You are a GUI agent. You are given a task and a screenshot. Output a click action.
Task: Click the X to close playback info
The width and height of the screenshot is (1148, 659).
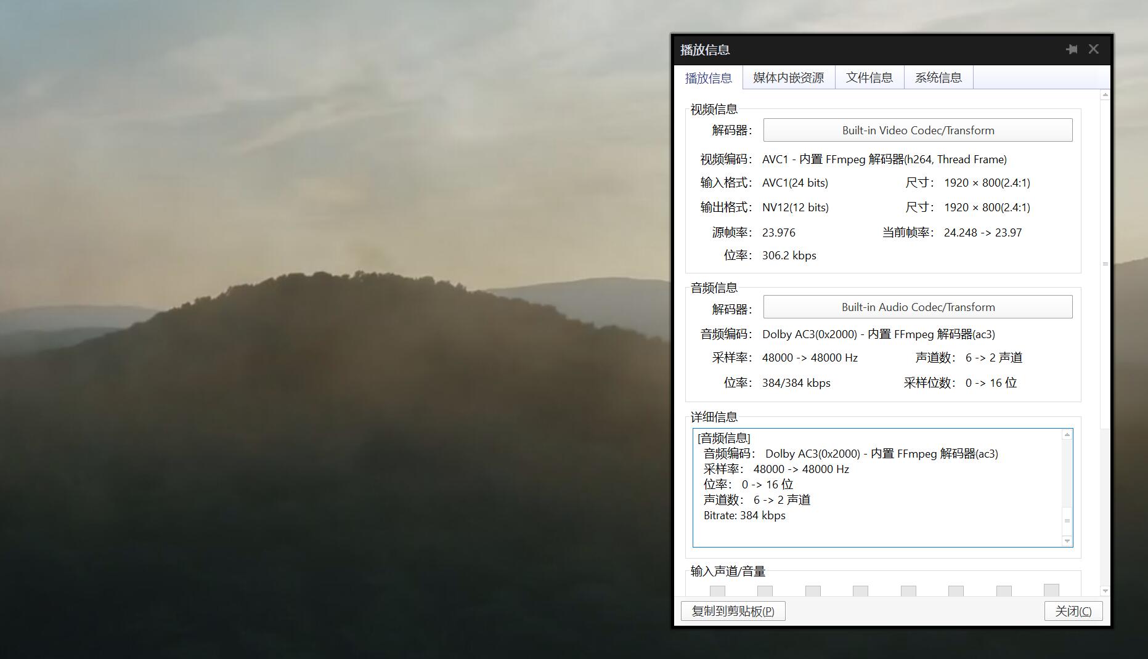tap(1094, 49)
